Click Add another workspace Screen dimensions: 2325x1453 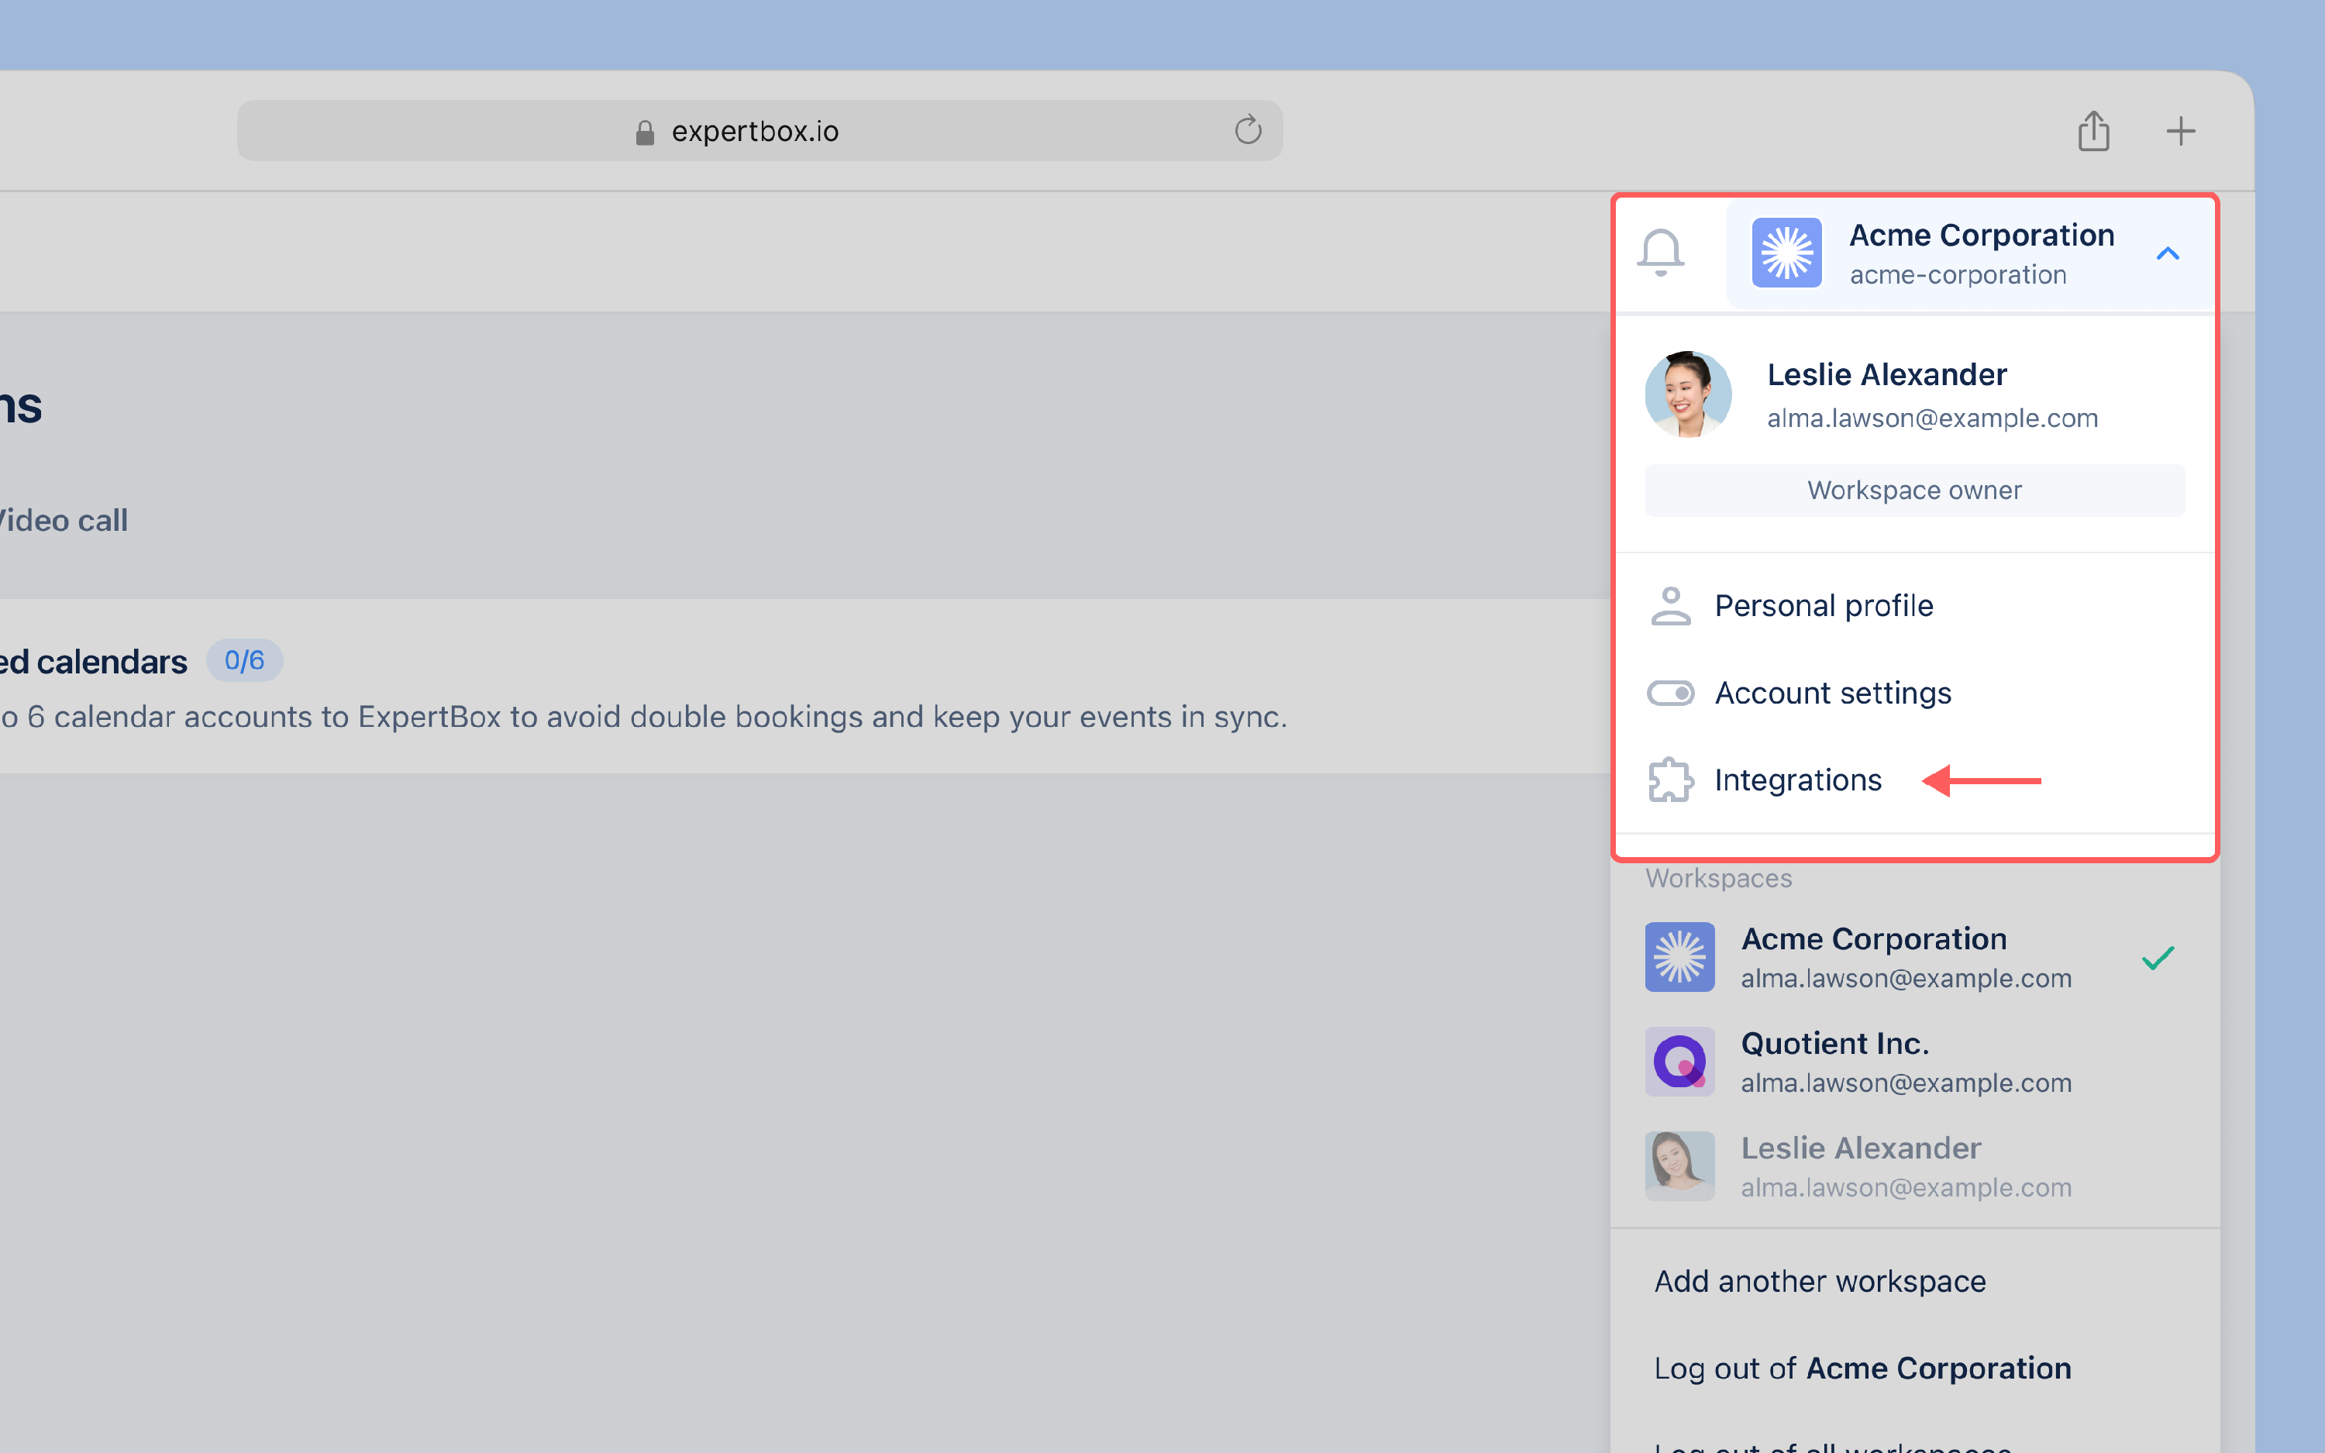[x=1820, y=1281]
